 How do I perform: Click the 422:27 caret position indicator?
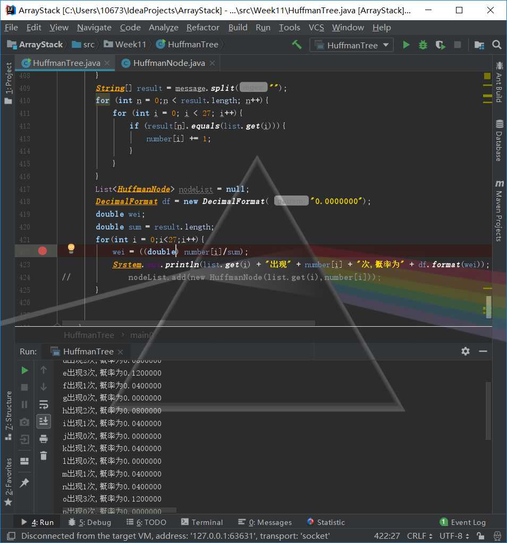click(x=386, y=536)
